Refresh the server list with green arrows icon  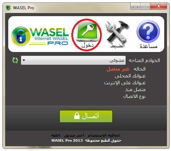tap(15, 60)
